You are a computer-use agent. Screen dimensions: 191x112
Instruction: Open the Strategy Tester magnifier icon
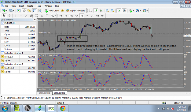click(40, 11)
